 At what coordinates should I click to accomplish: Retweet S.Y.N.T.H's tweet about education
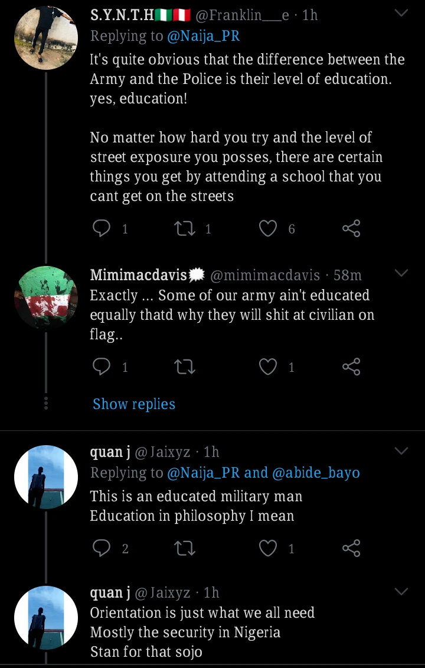pos(185,228)
